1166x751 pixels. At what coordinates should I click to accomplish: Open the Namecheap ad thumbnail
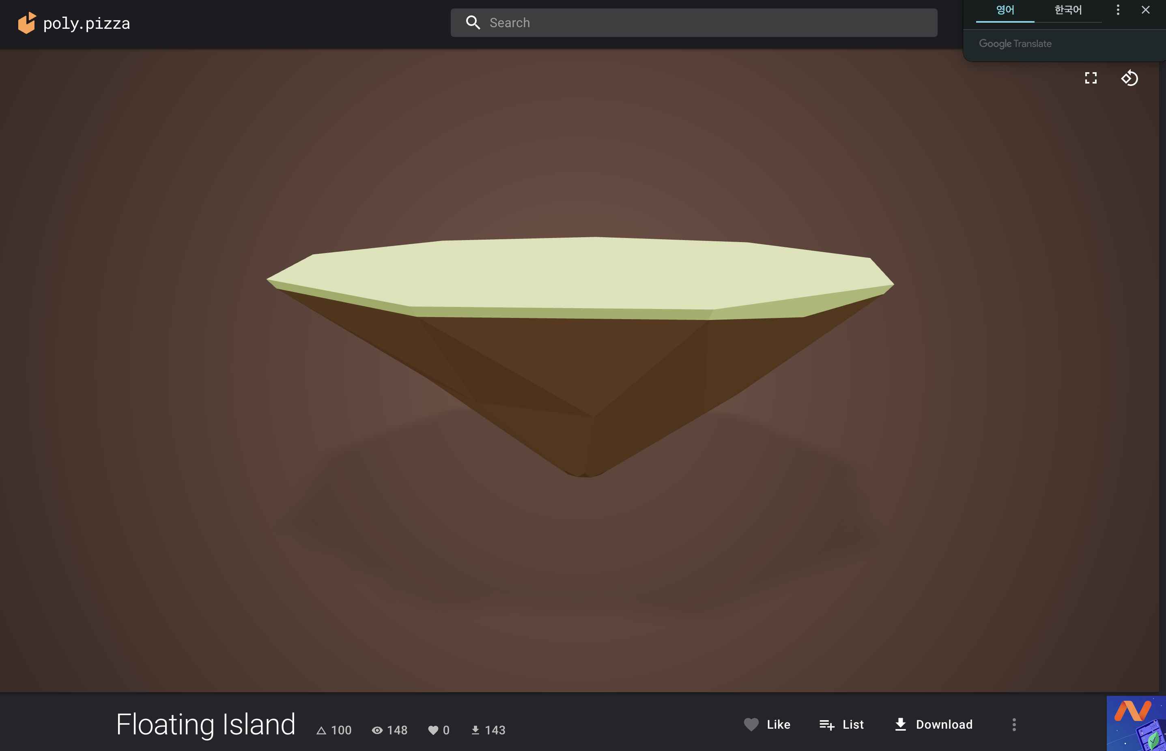(1136, 723)
